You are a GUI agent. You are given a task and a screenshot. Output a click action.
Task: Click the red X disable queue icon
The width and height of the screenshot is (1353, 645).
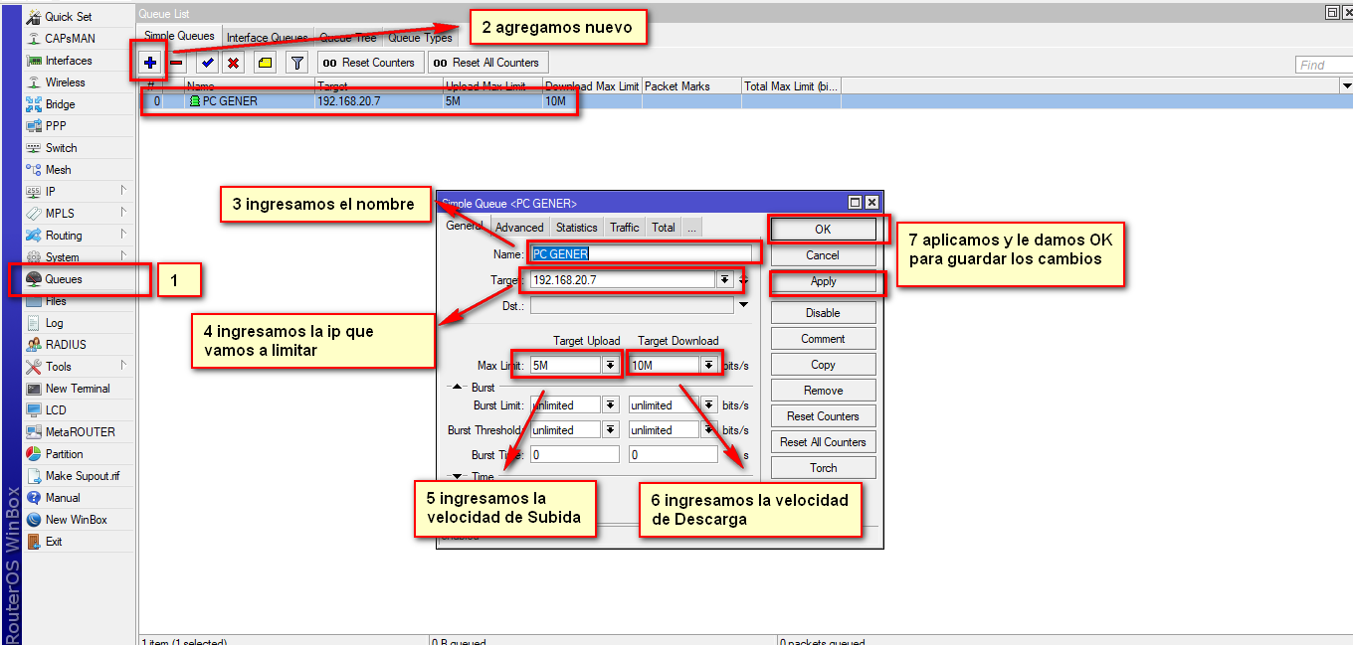233,63
